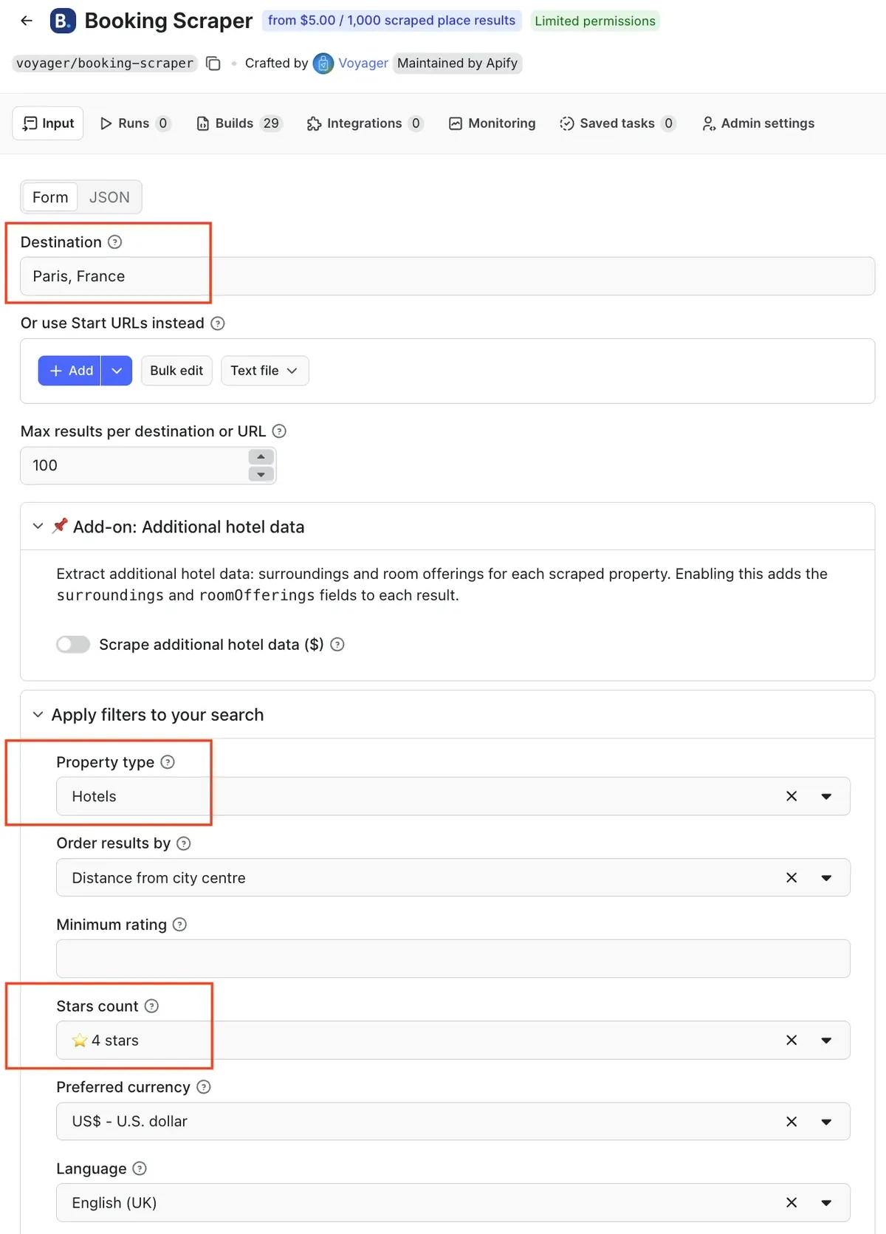Show help for Max results per destination
The image size is (886, 1234).
click(x=279, y=431)
